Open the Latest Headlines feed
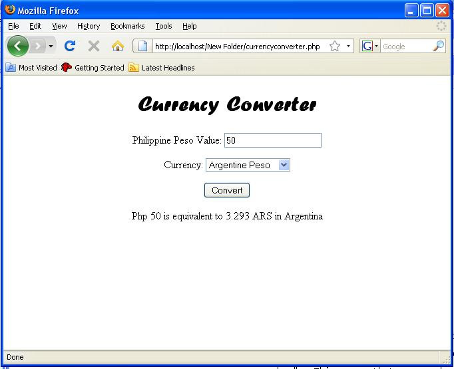Viewport: 454px width, 369px height. pyautogui.click(x=162, y=68)
